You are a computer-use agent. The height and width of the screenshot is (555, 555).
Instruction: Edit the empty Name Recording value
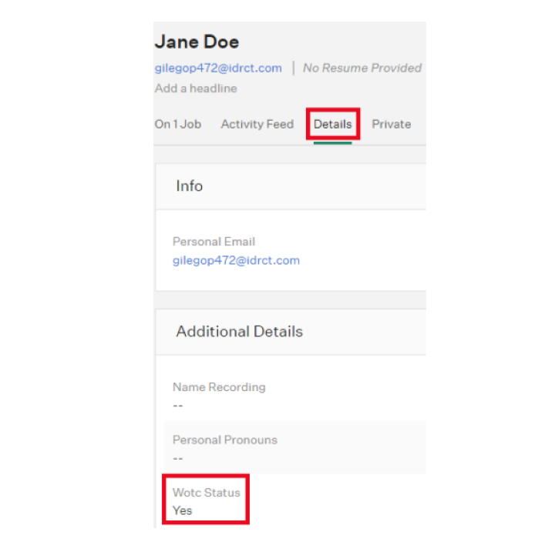click(178, 405)
